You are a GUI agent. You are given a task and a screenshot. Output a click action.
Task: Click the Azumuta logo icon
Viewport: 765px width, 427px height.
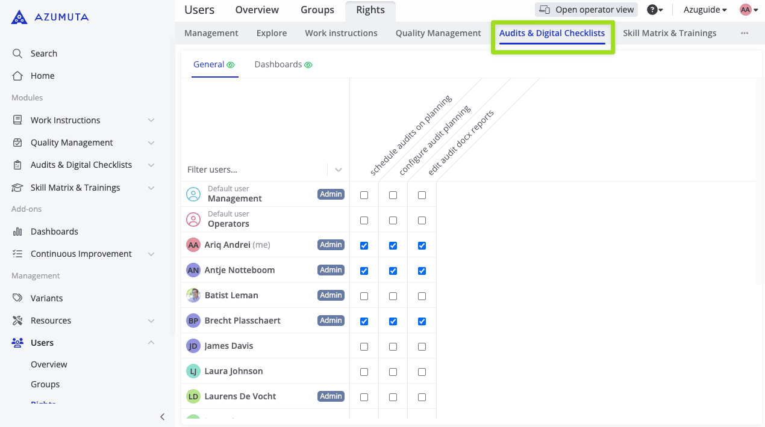tap(19, 17)
